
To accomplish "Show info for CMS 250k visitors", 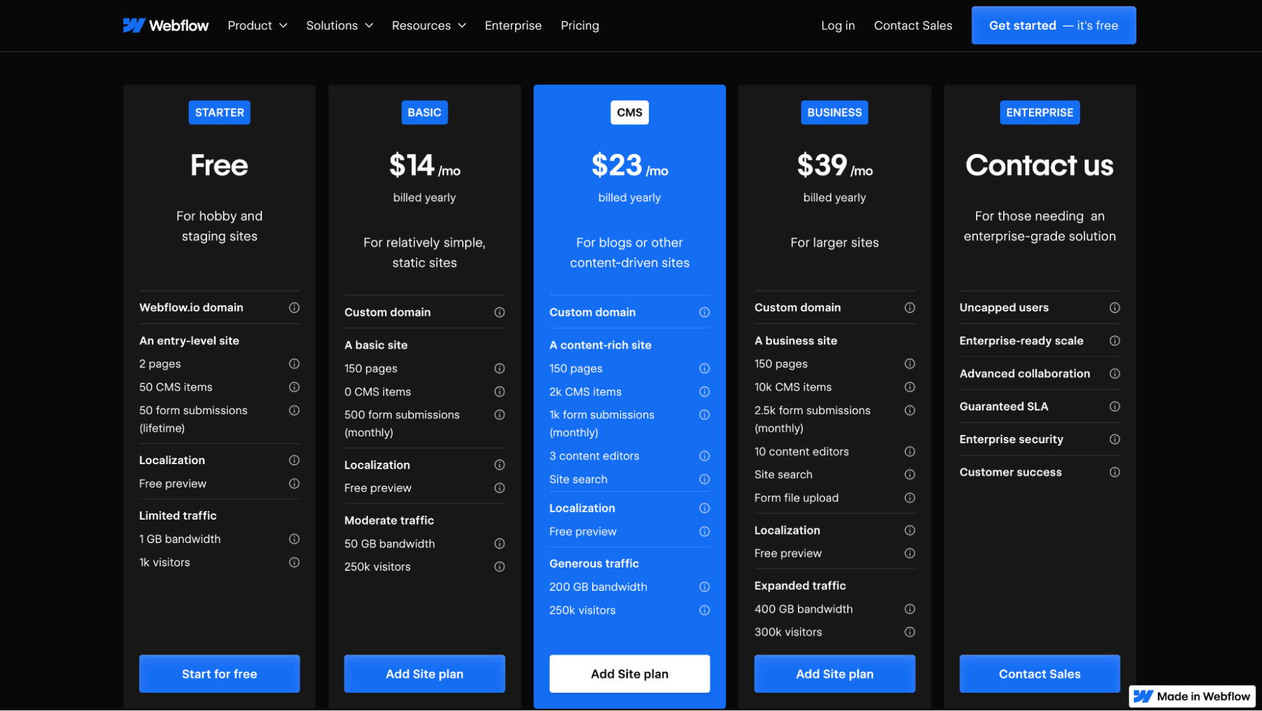I will point(705,611).
